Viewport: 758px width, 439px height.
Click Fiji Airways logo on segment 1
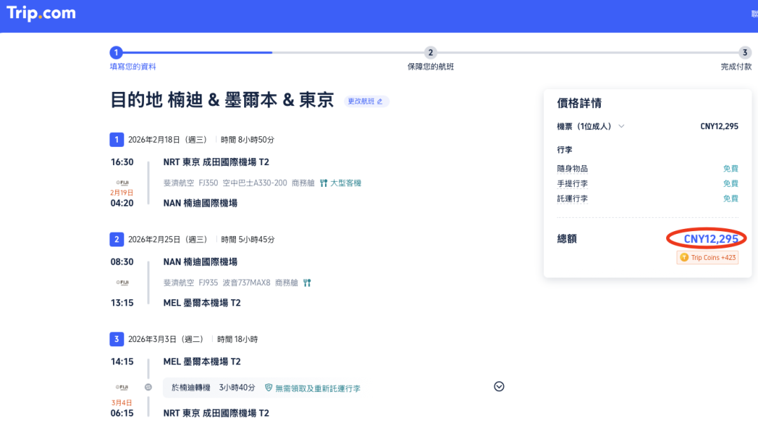pos(122,183)
